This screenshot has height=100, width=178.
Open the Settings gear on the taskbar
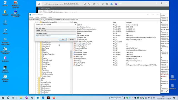point(32,98)
